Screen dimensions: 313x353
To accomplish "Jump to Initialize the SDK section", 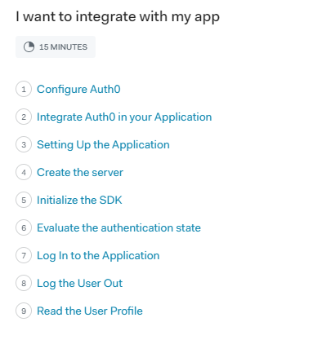I will (x=79, y=200).
